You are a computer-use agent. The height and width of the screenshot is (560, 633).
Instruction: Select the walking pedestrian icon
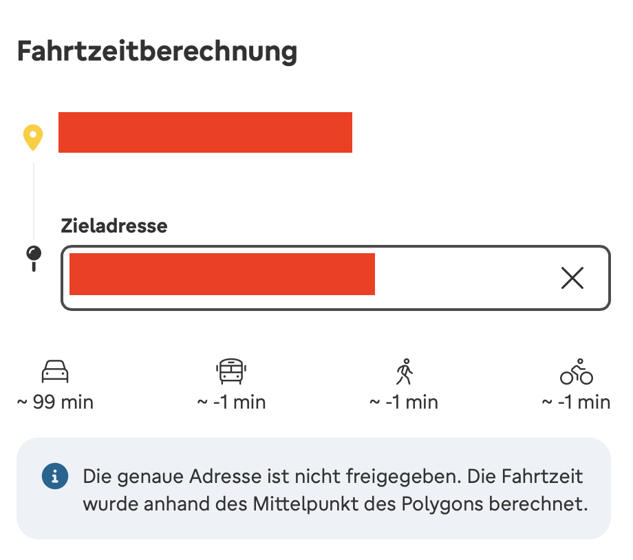point(404,372)
